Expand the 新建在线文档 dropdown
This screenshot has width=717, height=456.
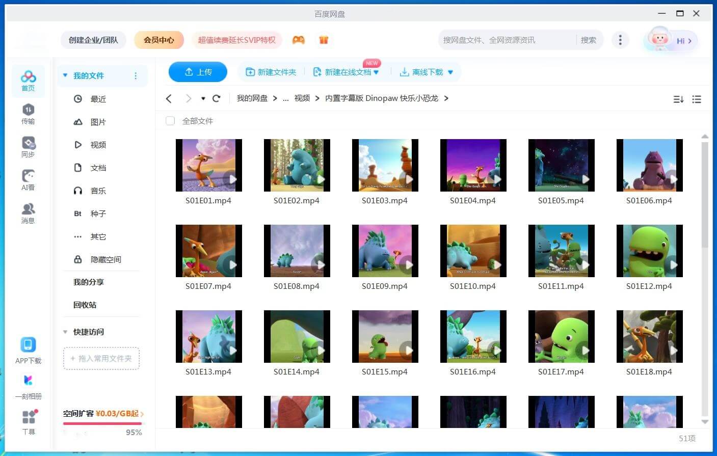click(x=376, y=72)
